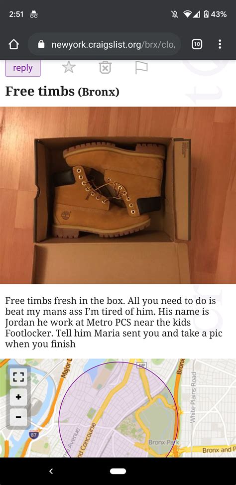Click the reply button
This screenshot has height=485, width=236.
23,68
